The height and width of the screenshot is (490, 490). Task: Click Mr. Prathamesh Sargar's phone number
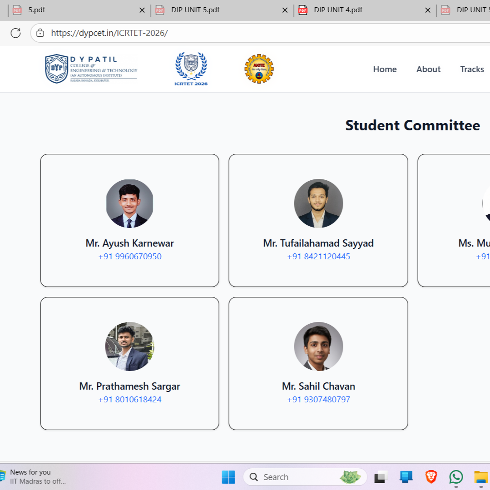pos(129,399)
